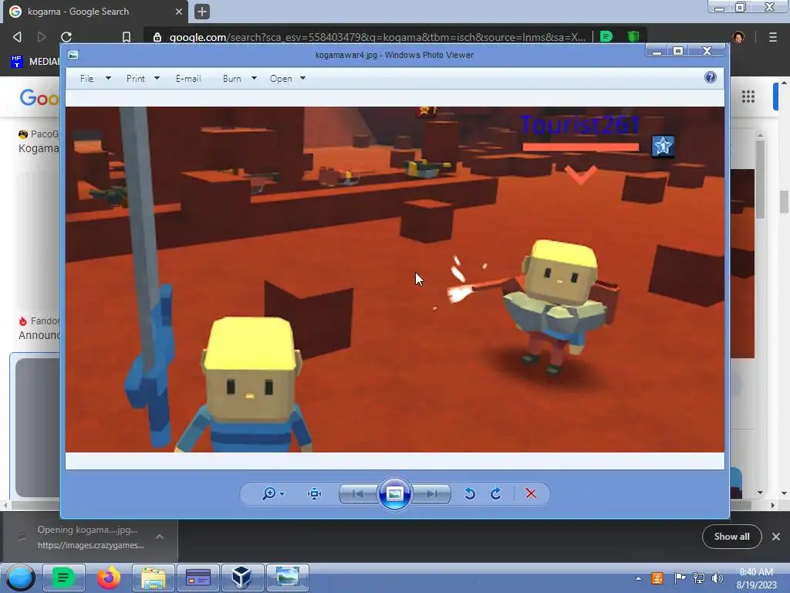Click Show all downloads button
Image resolution: width=790 pixels, height=593 pixels.
[731, 537]
